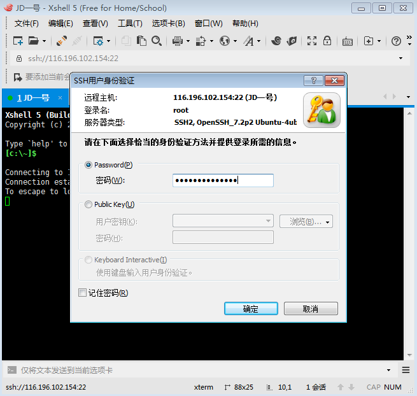Click the terminal scrollbar up arrow
Image resolution: width=417 pixels, height=396 pixels.
coord(409,113)
